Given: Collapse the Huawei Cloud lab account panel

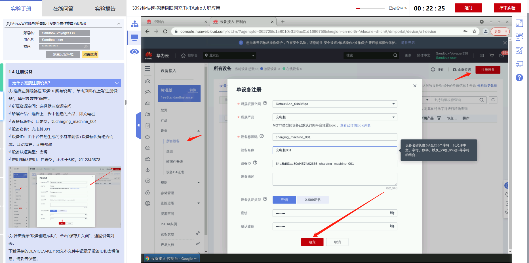Looking at the screenshot, I should coord(119,23).
